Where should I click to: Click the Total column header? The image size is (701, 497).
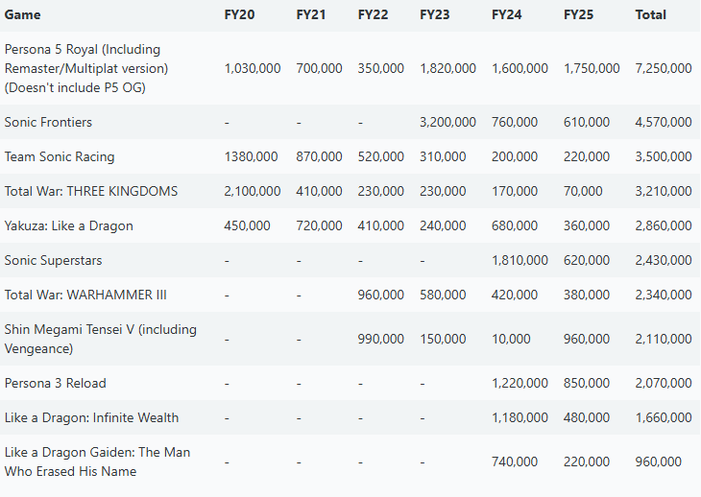tap(650, 14)
